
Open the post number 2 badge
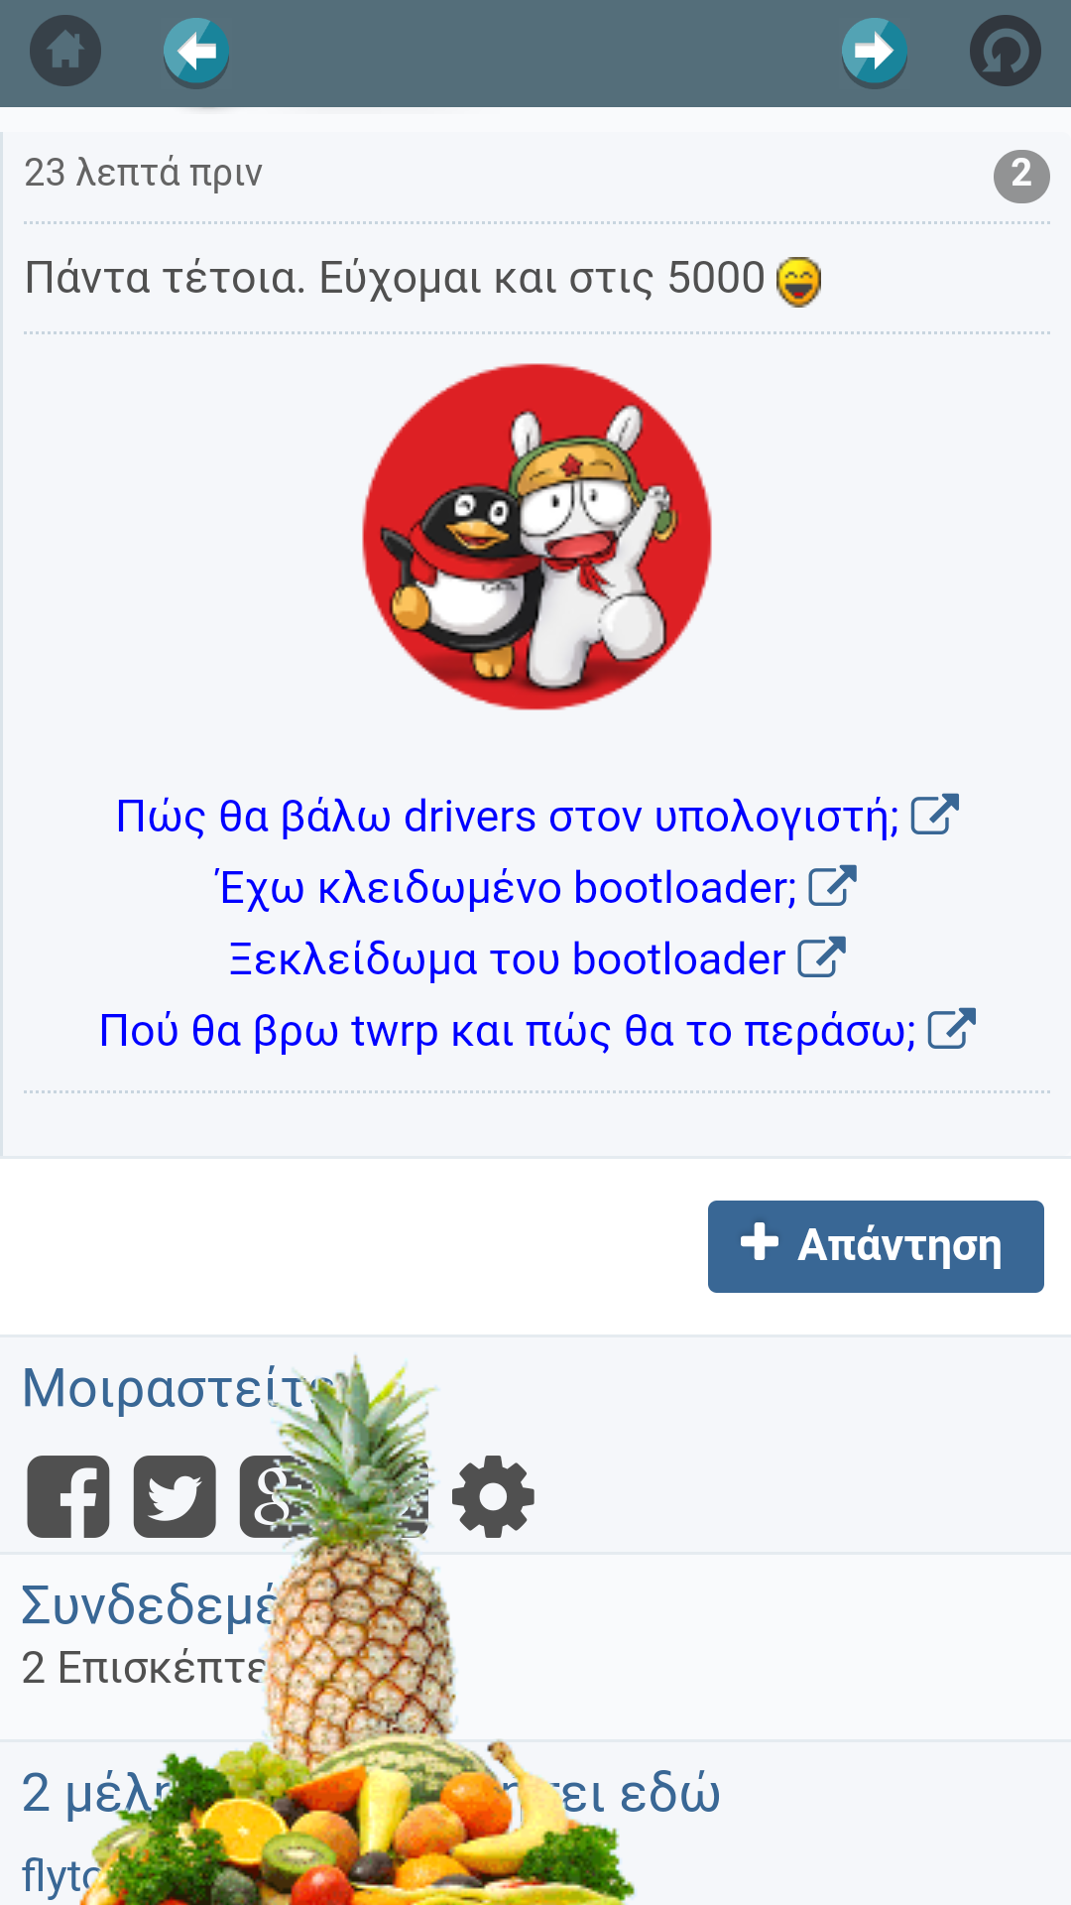(1021, 176)
